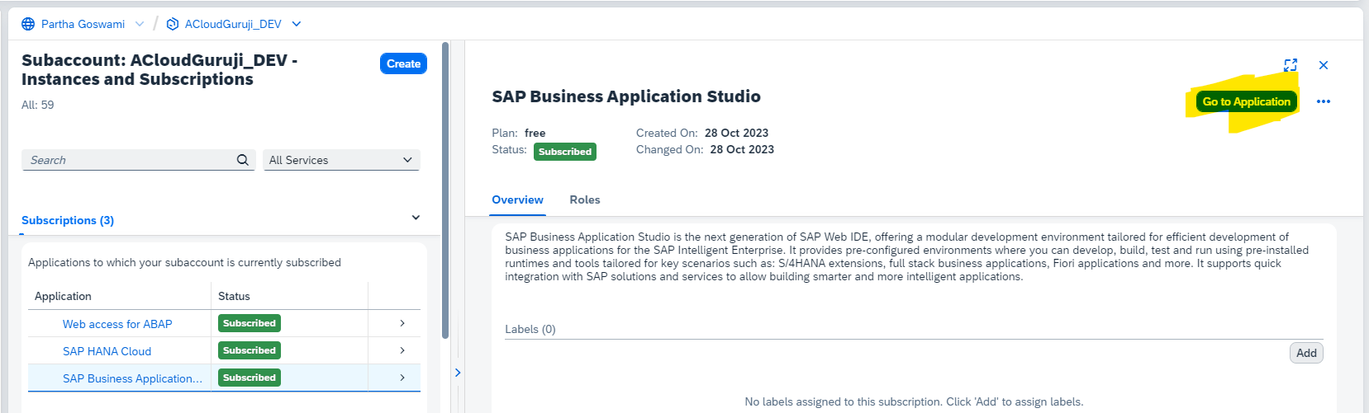
Task: Open the SAP HANA Cloud link
Action: pyautogui.click(x=107, y=351)
